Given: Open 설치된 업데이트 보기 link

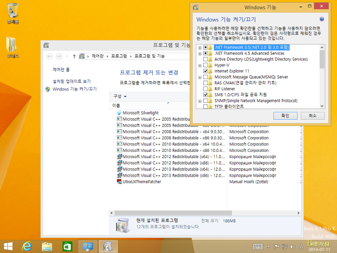Looking at the screenshot, I should (x=72, y=81).
